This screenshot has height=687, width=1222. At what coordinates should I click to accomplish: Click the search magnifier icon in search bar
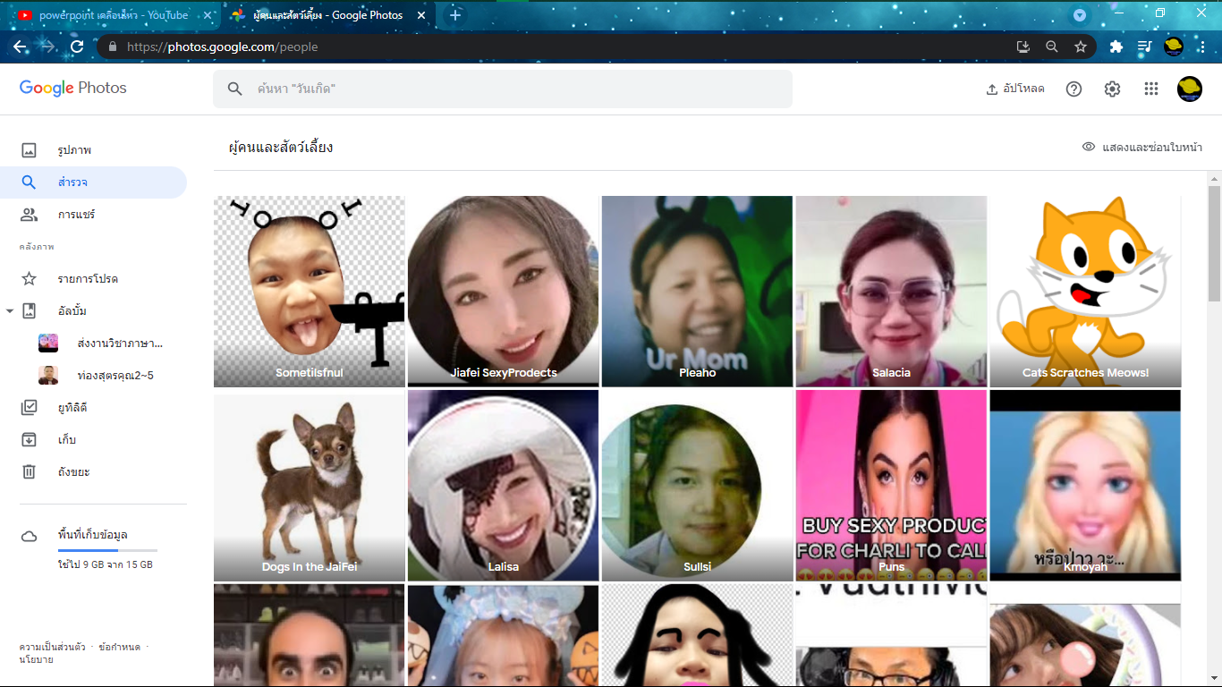(x=235, y=89)
